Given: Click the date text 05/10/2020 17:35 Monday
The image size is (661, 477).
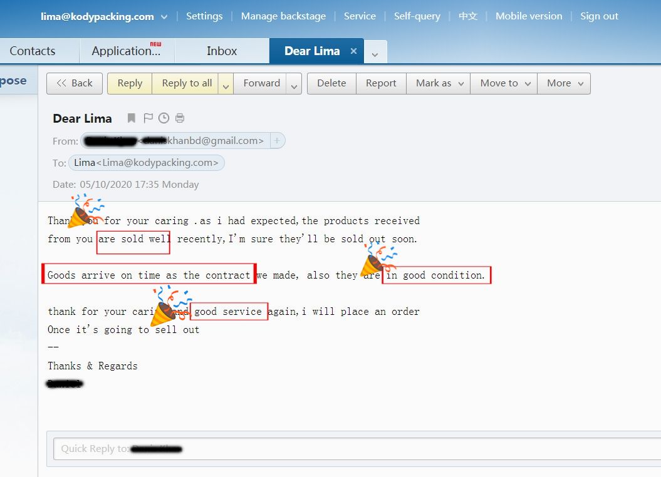Looking at the screenshot, I should (x=140, y=185).
